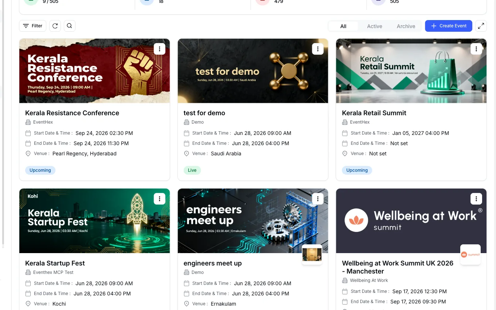
Task: Click the Kerala Startup Fest title
Action: coord(55,263)
